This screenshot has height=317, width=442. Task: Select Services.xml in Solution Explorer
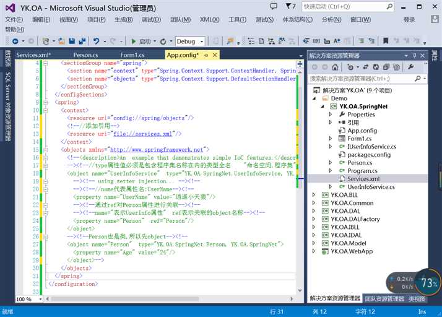(363, 178)
